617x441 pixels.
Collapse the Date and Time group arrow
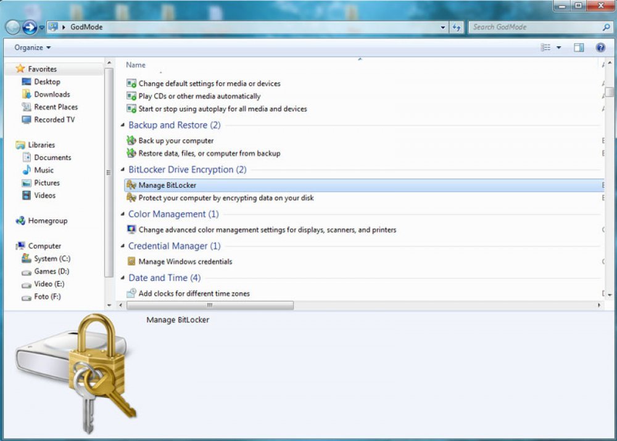(x=122, y=278)
